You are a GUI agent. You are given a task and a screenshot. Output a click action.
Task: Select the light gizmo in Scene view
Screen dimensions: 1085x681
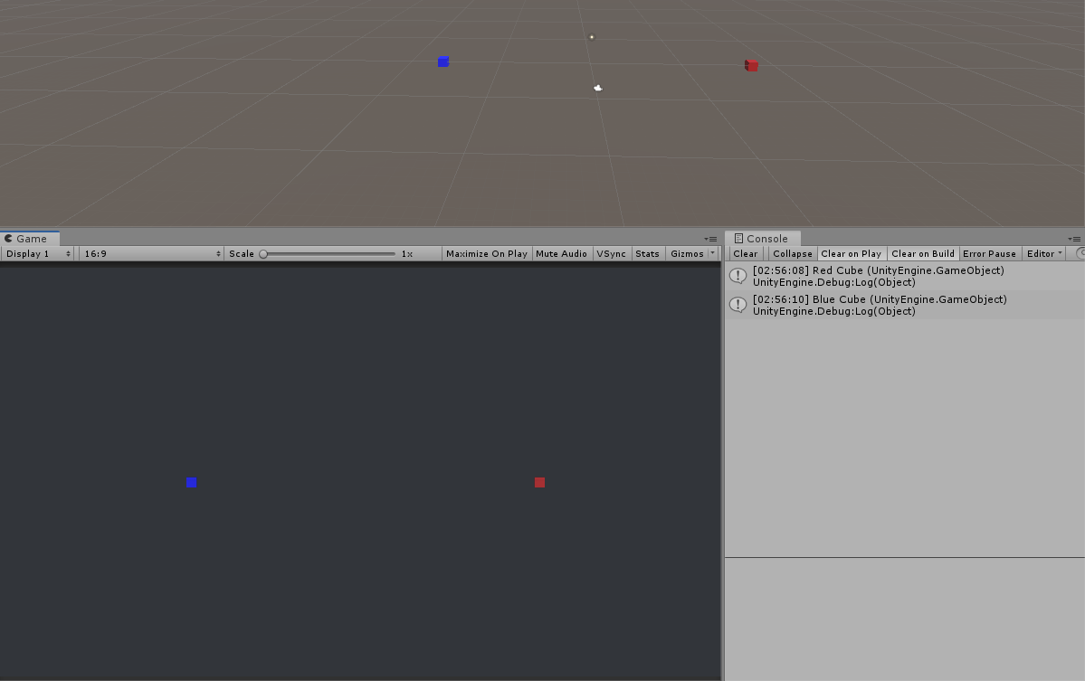(x=592, y=37)
